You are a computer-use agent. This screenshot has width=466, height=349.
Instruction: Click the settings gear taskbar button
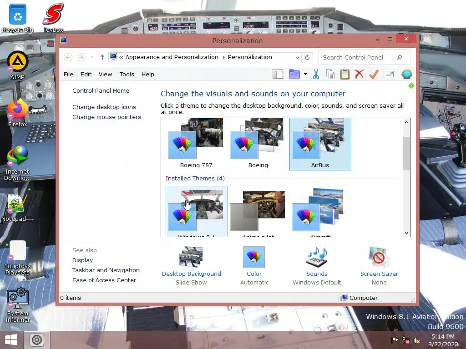click(x=36, y=340)
